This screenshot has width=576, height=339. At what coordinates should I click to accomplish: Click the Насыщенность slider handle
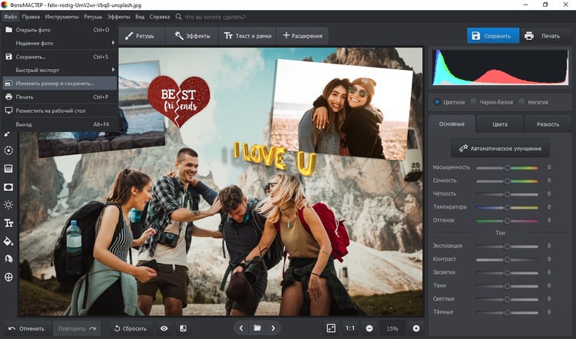click(x=507, y=168)
